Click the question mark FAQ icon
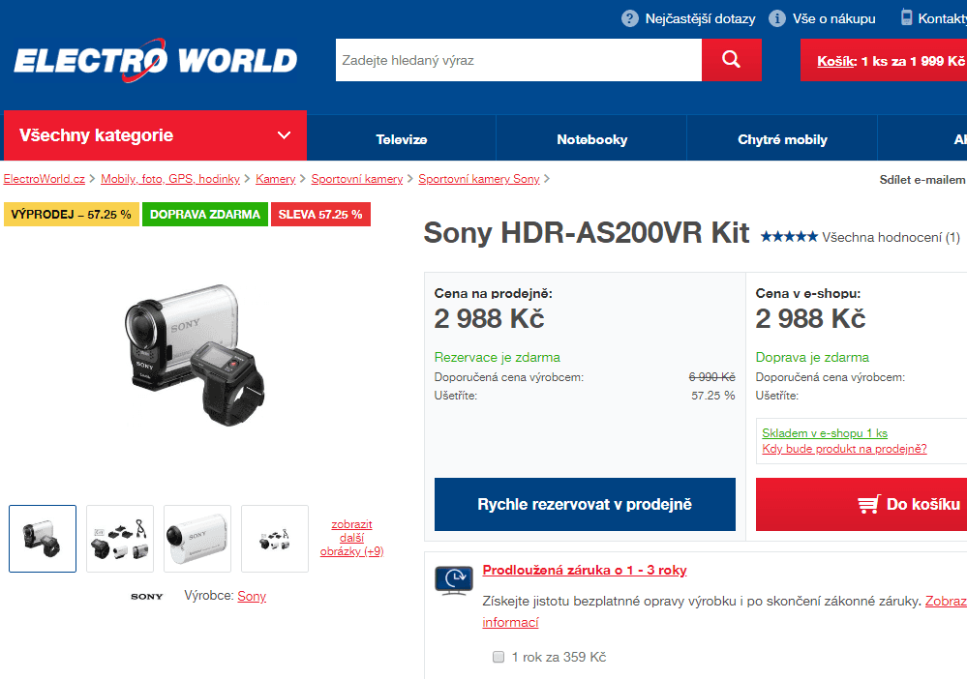This screenshot has width=967, height=679. click(x=629, y=18)
